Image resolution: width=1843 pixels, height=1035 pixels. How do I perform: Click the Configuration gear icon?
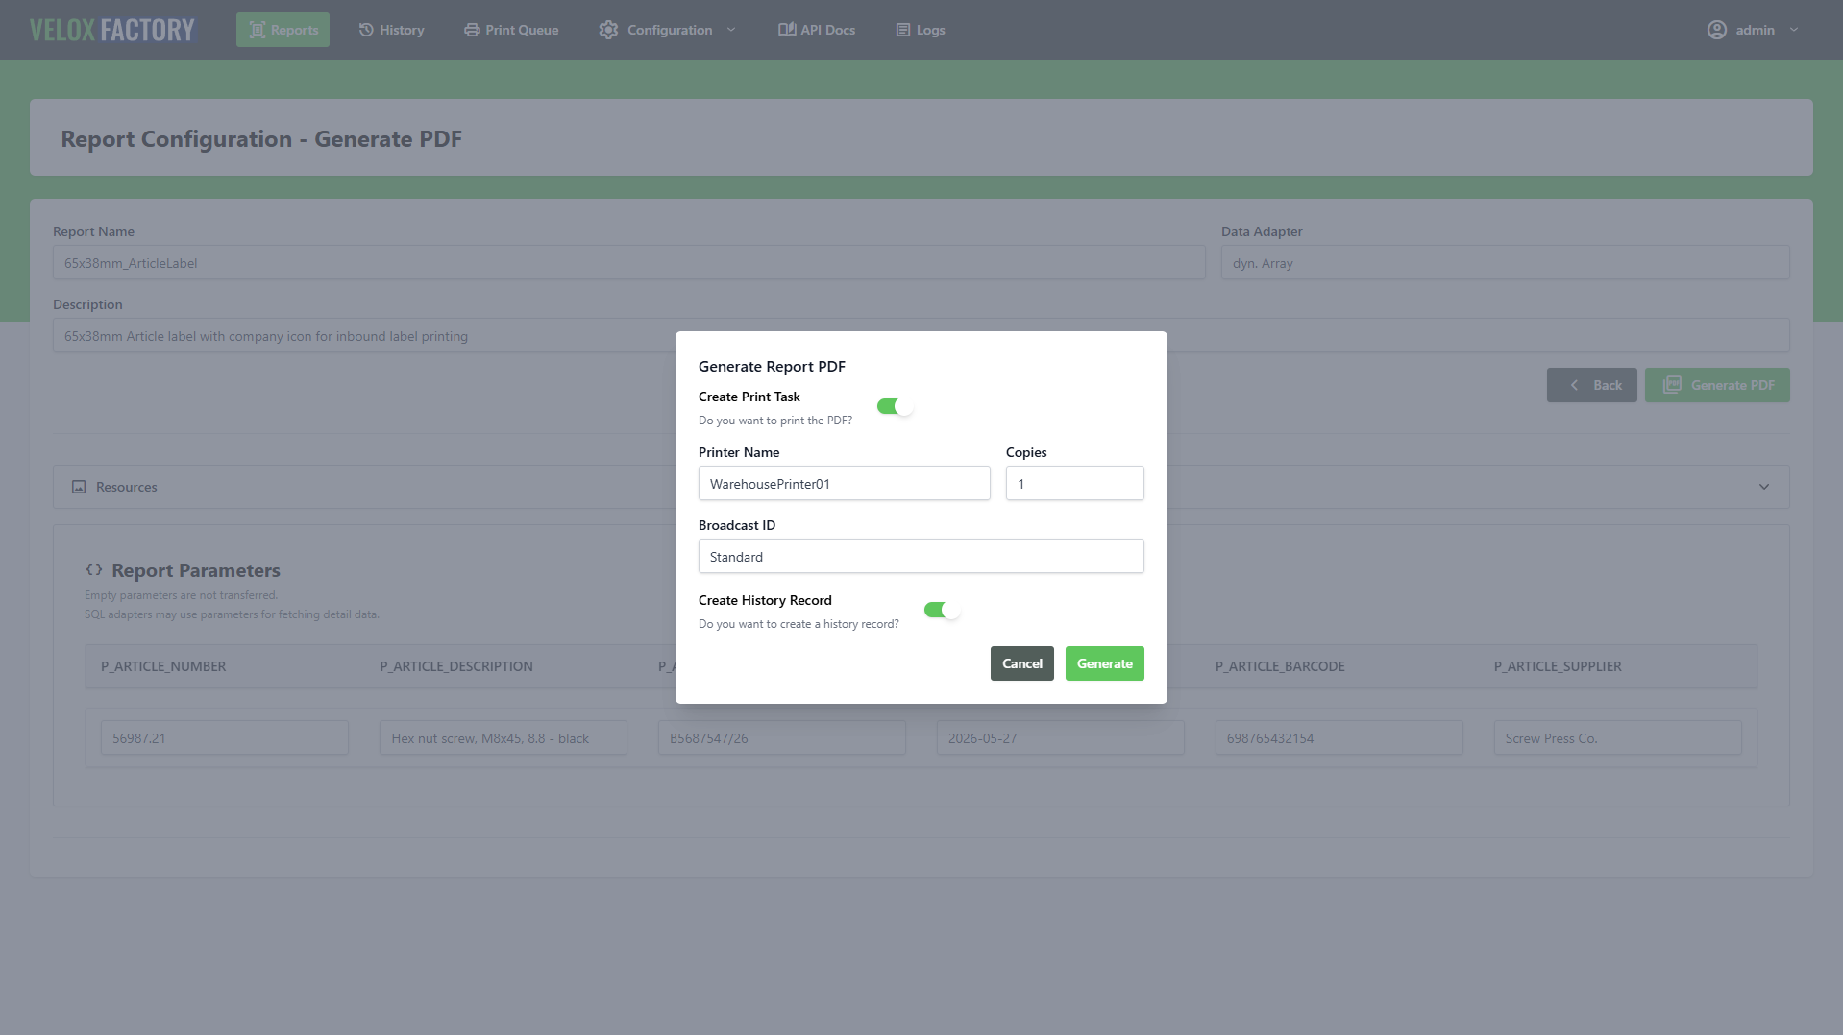[x=608, y=30]
